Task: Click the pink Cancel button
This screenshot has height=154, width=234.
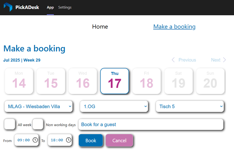Action: point(119,140)
